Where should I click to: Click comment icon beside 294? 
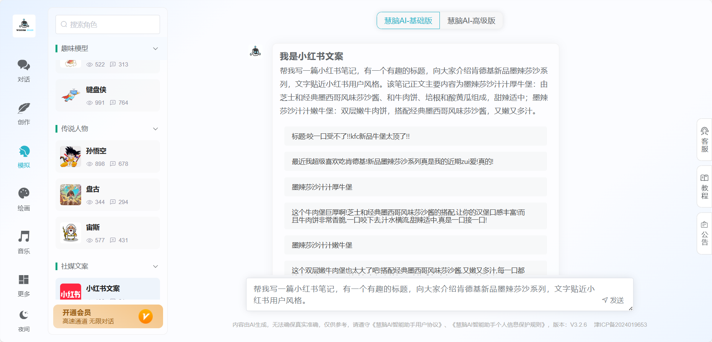point(113,202)
